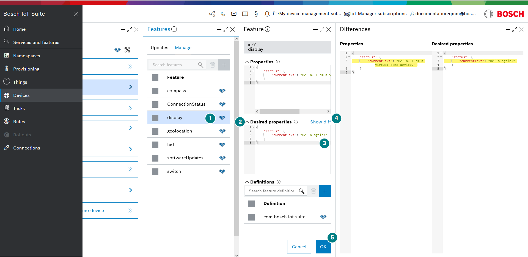Click the share icon in top header
This screenshot has height=257, width=528.
[x=212, y=14]
